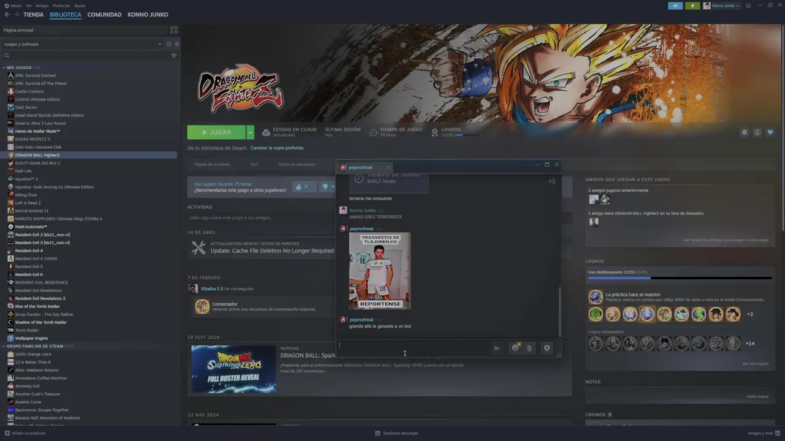Image resolution: width=785 pixels, height=441 pixels.
Task: Select Mortal Kombat 11 in library
Action: click(31, 211)
